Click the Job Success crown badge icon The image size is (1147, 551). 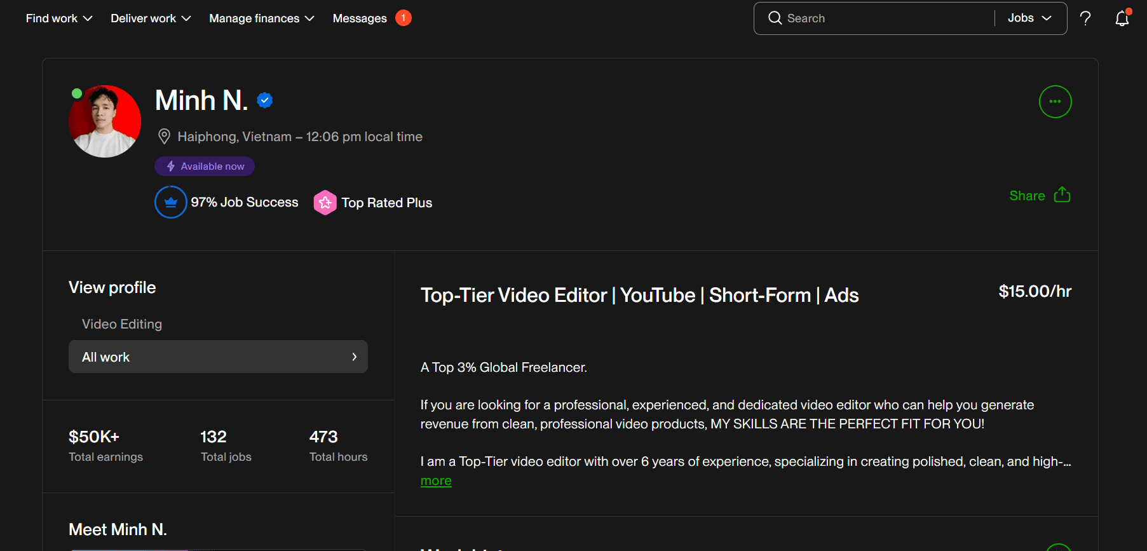click(x=171, y=202)
